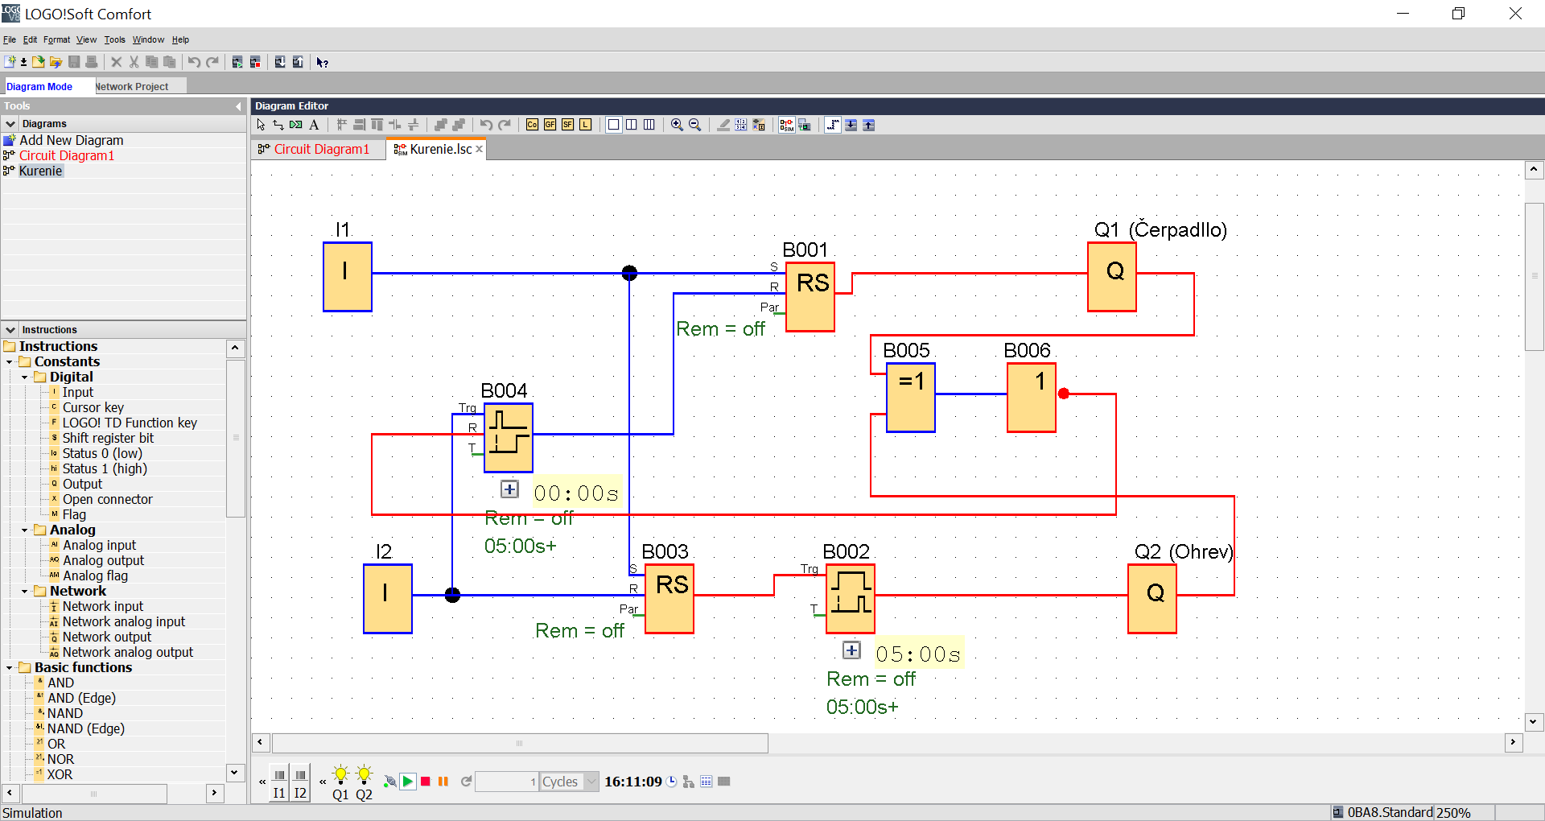Click the context-sensitive Help pointer icon
The image size is (1545, 821).
coord(322,62)
